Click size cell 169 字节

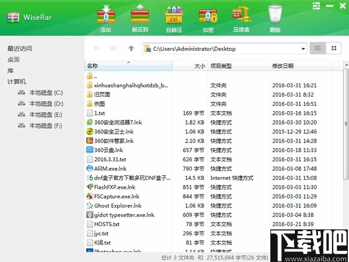click(x=193, y=113)
